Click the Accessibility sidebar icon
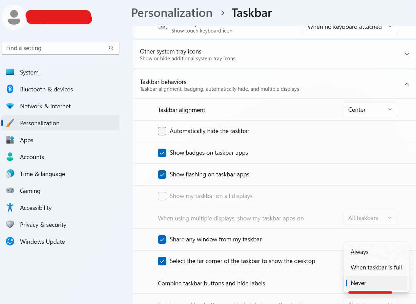416x304 pixels. 36,208
